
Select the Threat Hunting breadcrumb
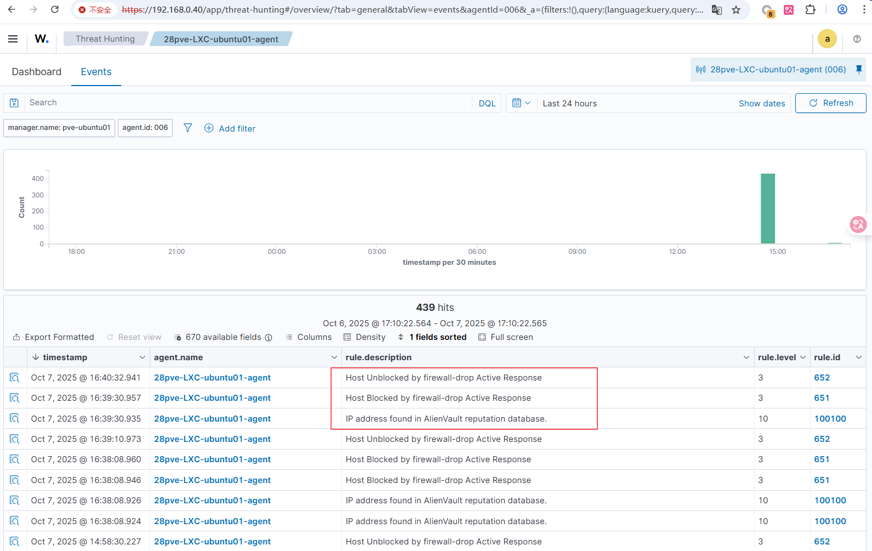pos(105,39)
